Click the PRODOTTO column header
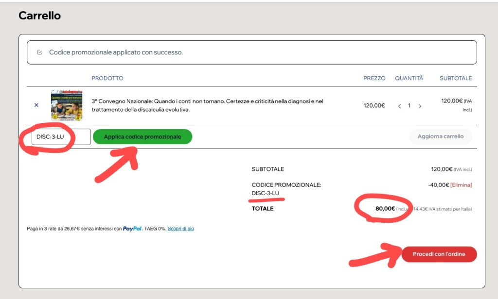 pos(107,78)
